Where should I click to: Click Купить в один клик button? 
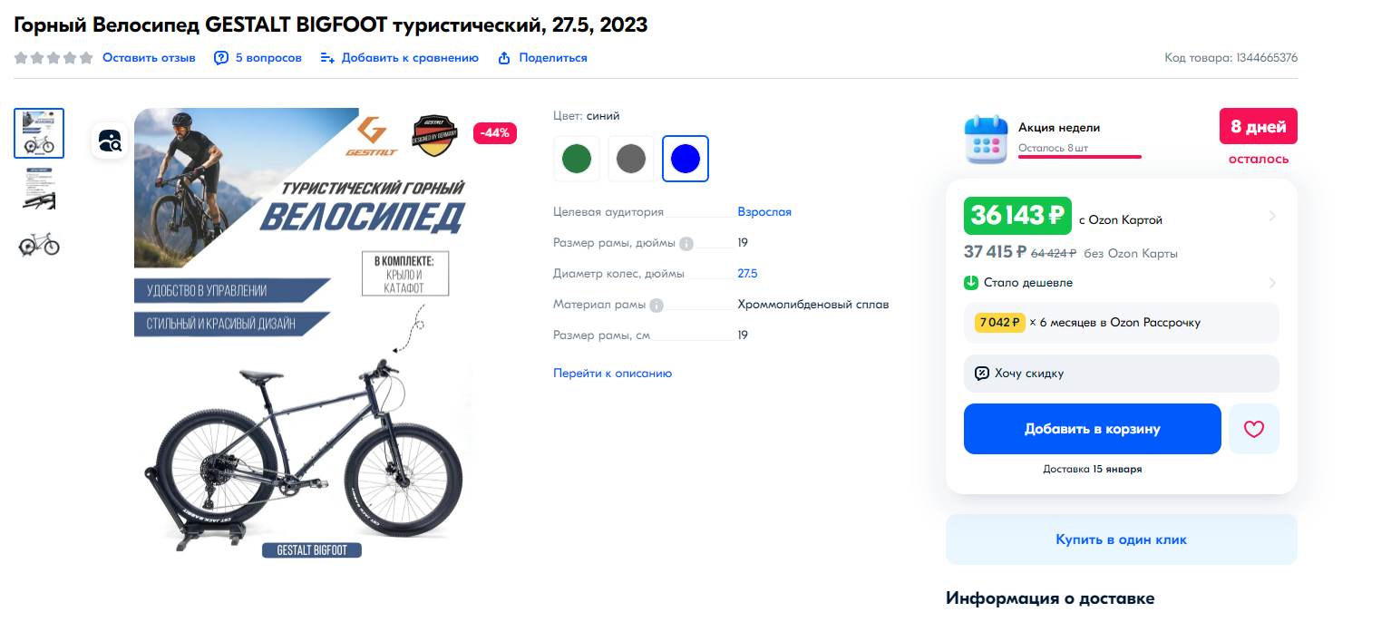1122,539
